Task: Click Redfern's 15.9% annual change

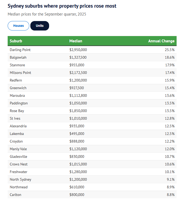Action: tap(169, 80)
